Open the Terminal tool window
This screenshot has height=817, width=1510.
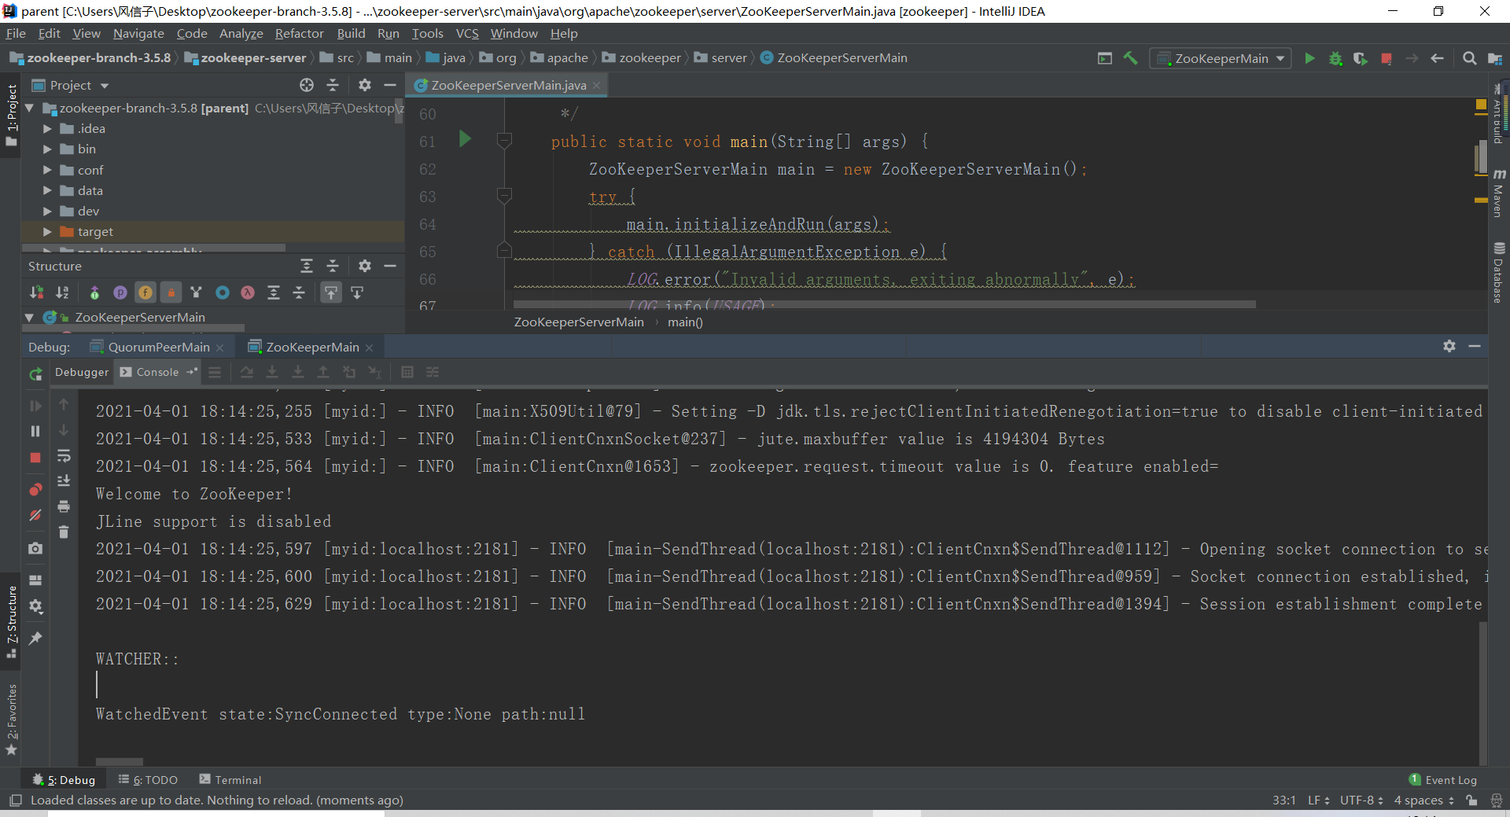[x=230, y=779]
